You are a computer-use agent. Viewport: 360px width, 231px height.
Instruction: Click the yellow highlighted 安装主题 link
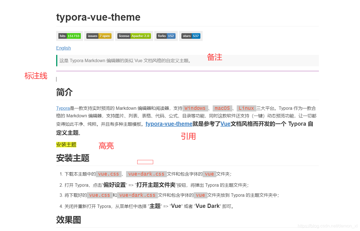coord(66,145)
